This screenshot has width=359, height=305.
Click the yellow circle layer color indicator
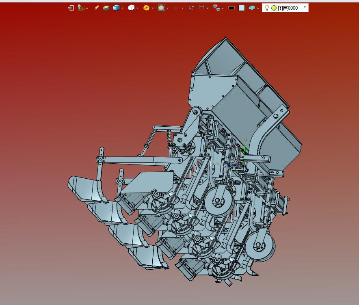coord(274,8)
